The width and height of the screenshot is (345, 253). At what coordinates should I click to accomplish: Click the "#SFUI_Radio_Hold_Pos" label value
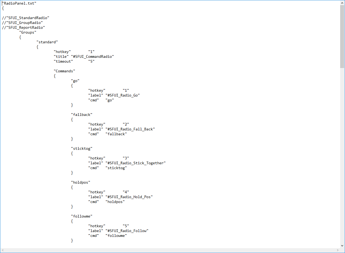point(129,197)
